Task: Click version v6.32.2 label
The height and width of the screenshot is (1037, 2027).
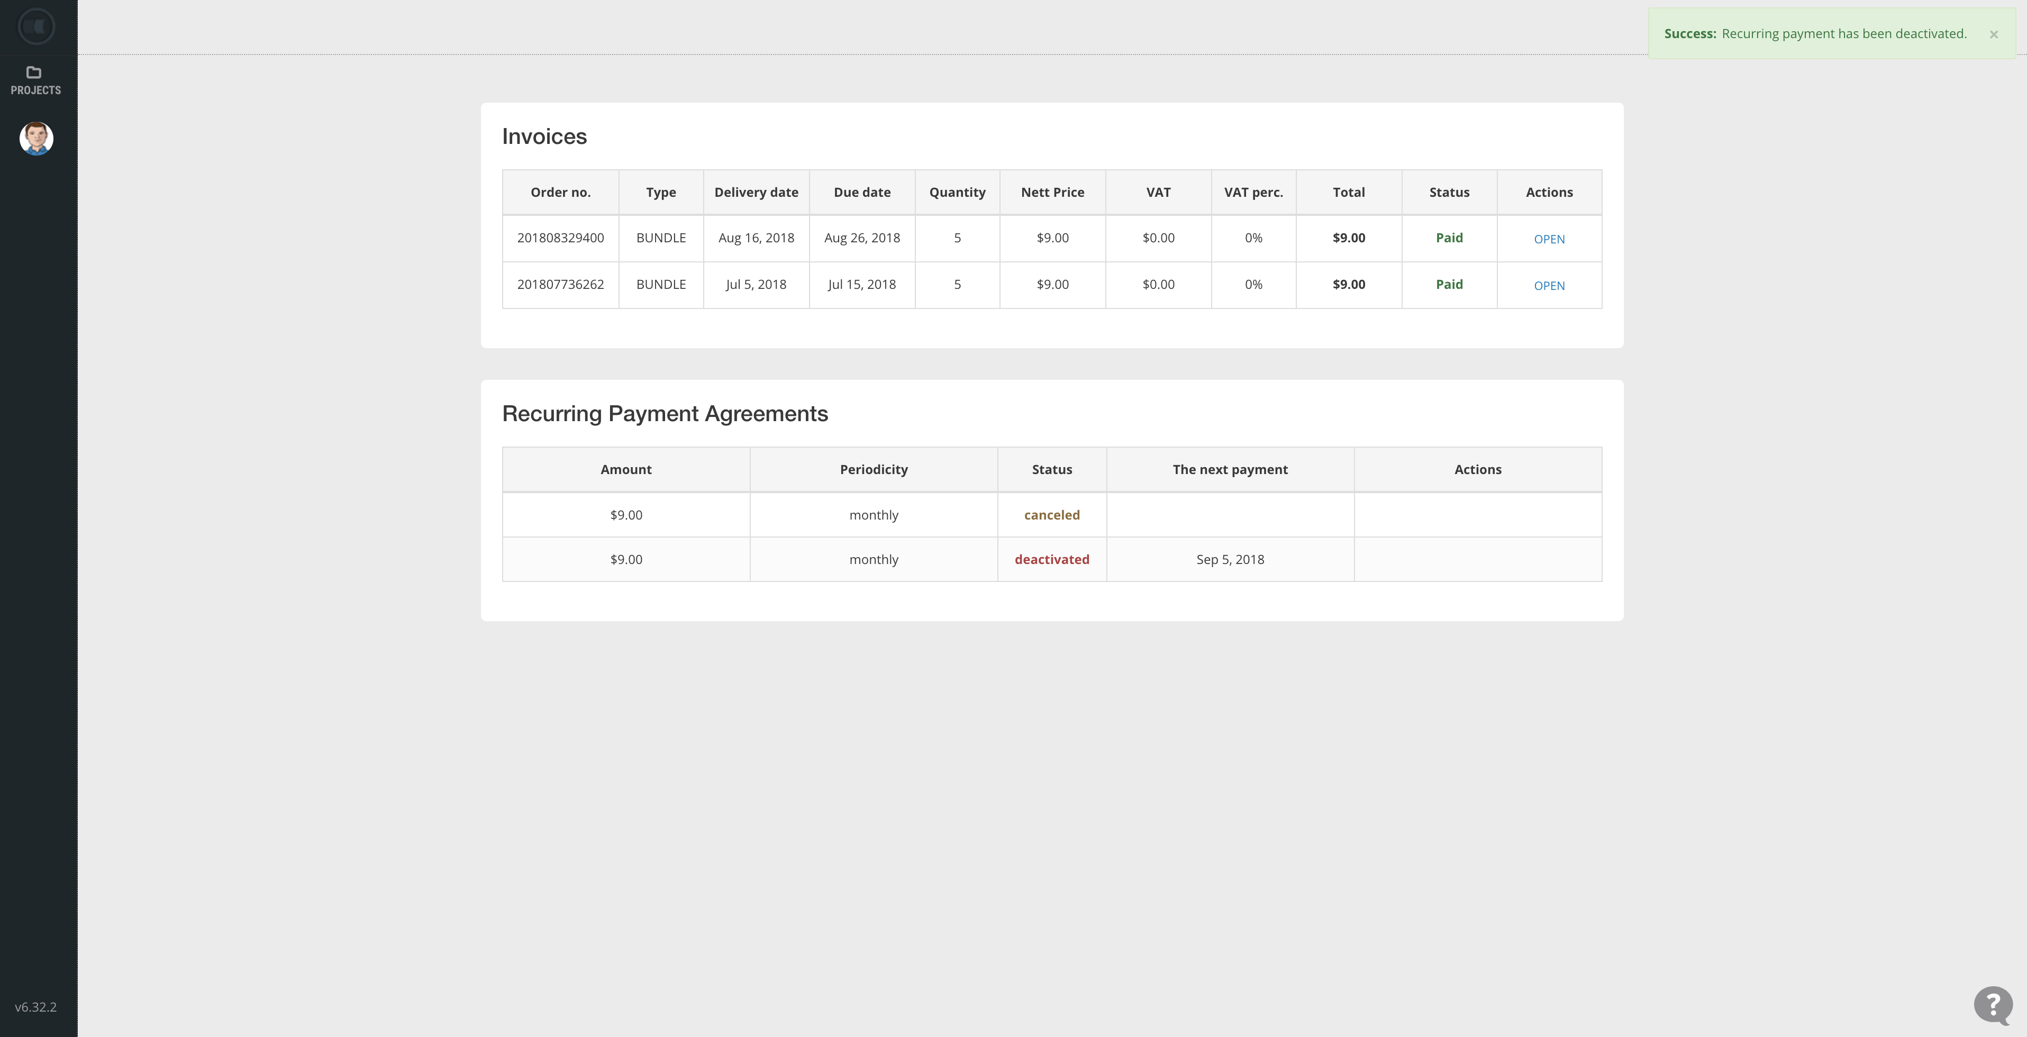Action: (35, 1007)
